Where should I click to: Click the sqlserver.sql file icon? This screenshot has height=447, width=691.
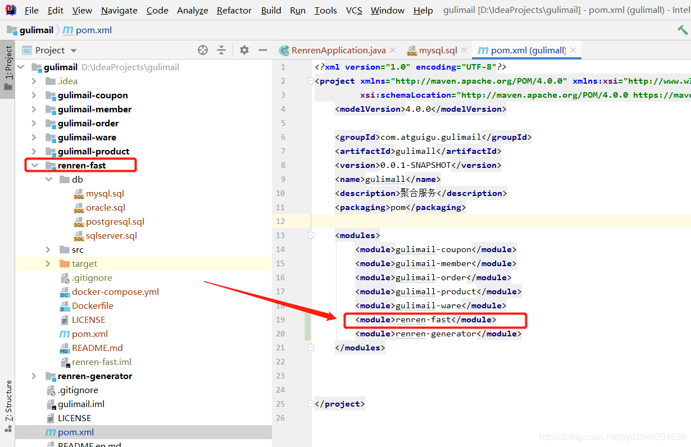click(79, 236)
